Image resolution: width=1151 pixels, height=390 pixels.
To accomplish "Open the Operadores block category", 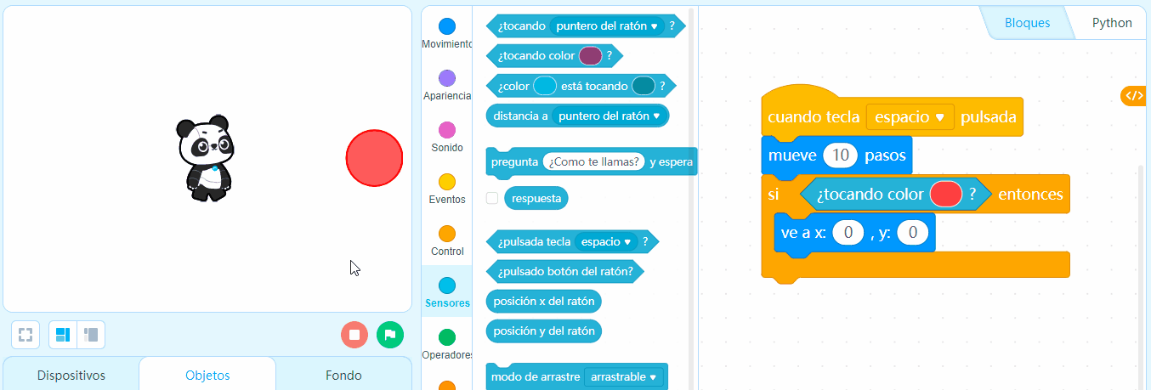I will point(446,345).
